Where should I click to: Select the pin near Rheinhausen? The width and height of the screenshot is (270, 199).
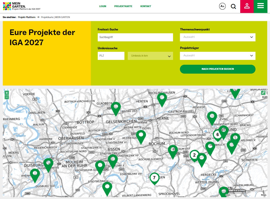(x=35, y=175)
